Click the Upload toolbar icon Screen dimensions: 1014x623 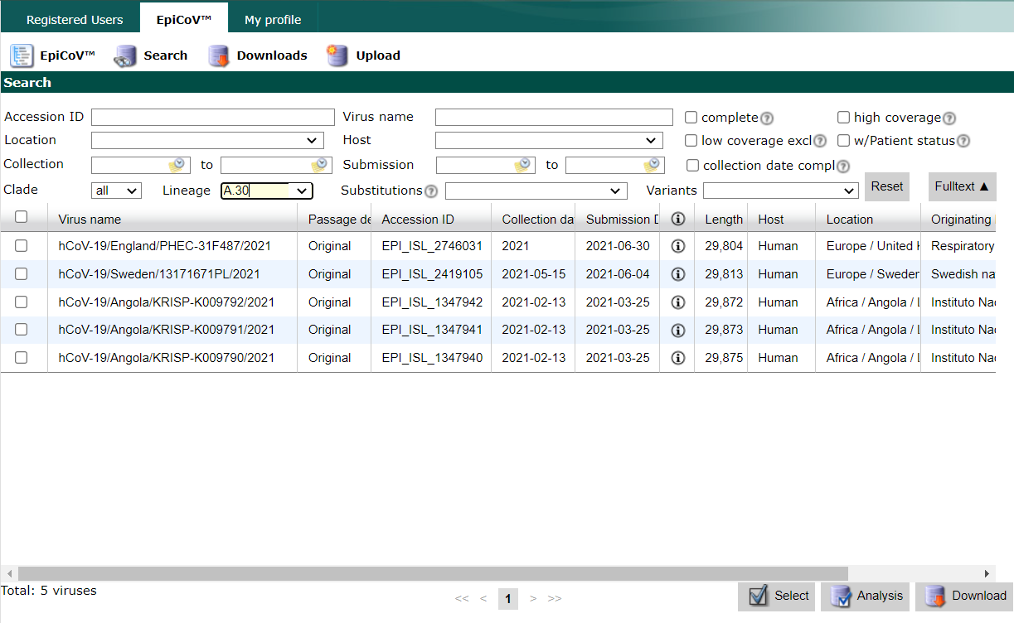(x=337, y=56)
